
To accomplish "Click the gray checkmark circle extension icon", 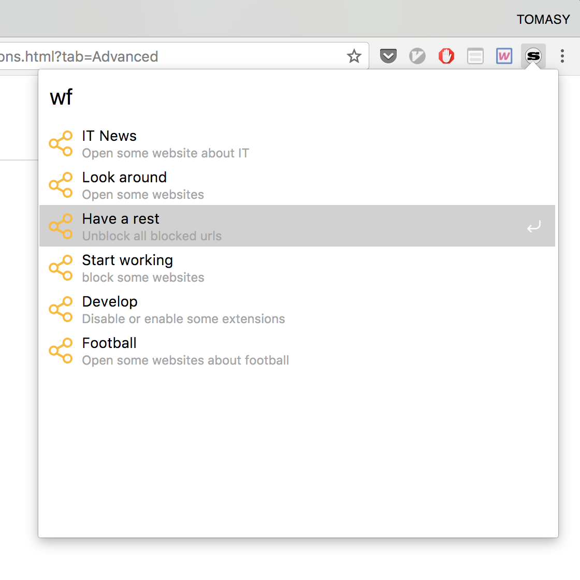I will (417, 56).
